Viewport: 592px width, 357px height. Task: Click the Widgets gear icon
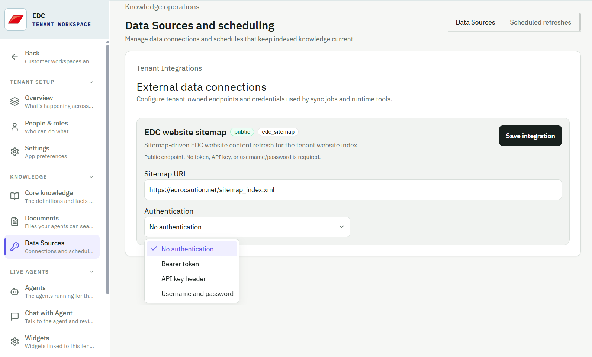click(15, 342)
